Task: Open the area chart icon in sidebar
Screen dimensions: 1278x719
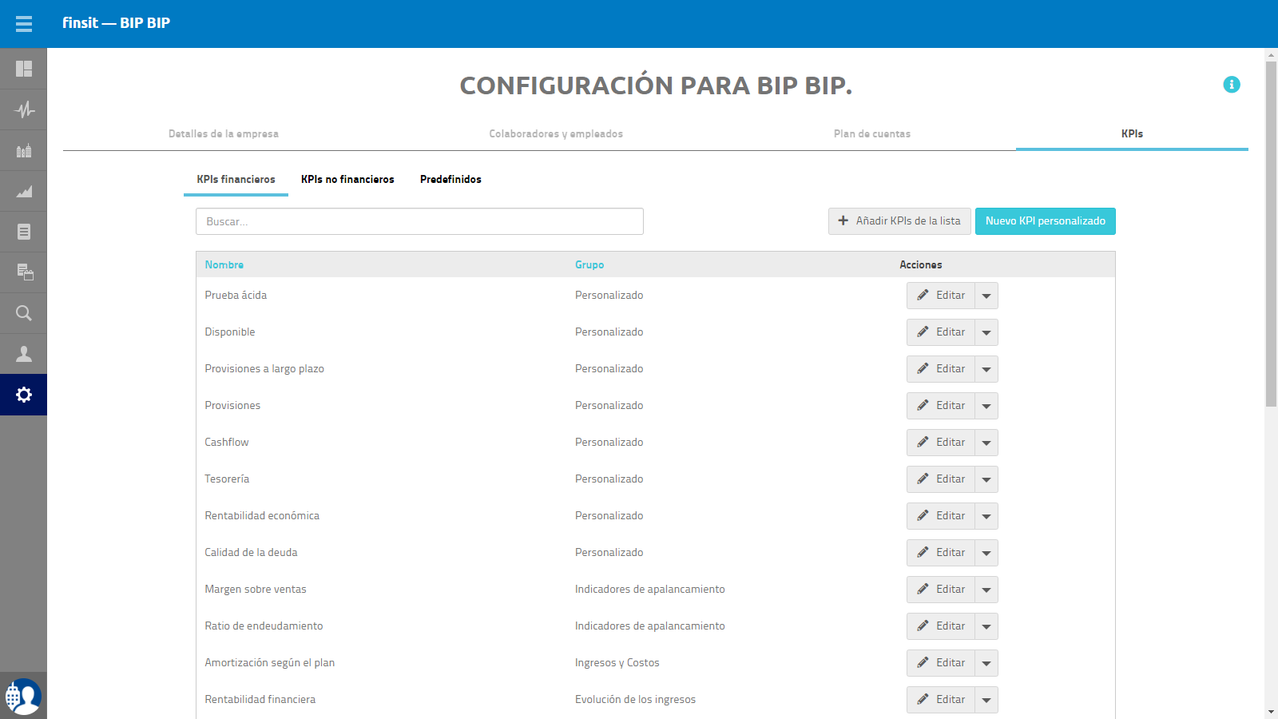Action: (x=24, y=191)
